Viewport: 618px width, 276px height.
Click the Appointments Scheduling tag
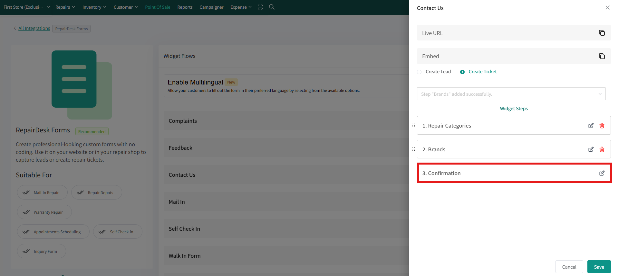(53, 232)
